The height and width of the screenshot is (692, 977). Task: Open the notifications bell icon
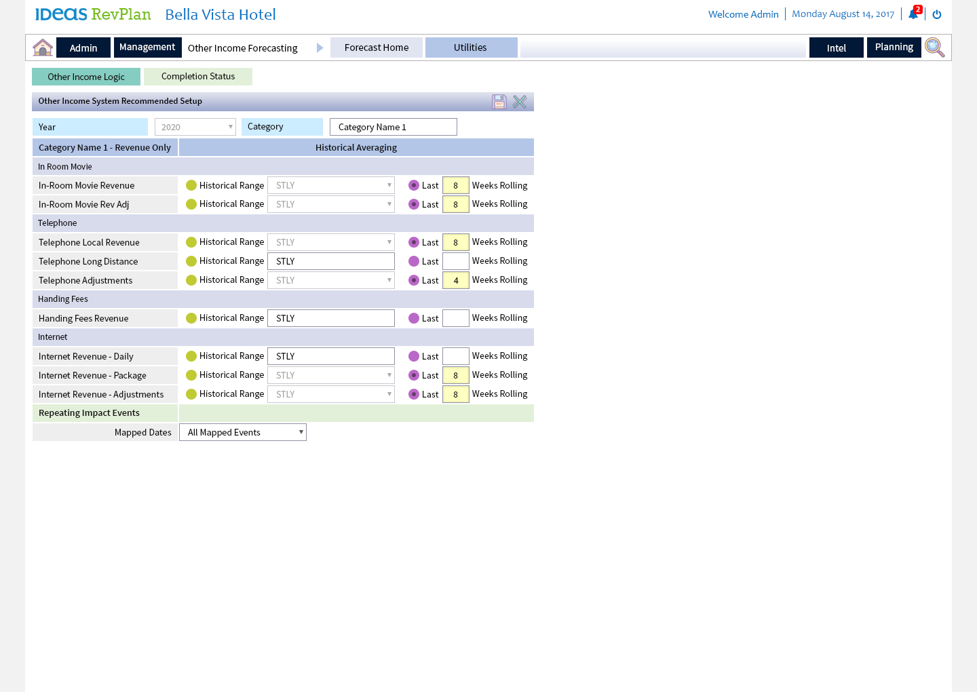click(x=913, y=14)
